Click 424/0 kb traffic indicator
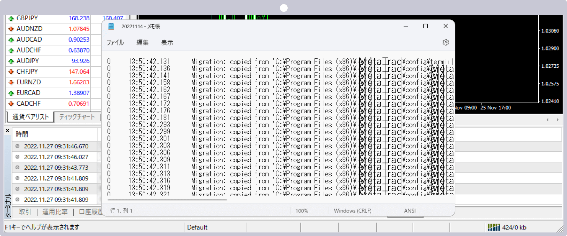This screenshot has width=567, height=236. tap(514, 227)
